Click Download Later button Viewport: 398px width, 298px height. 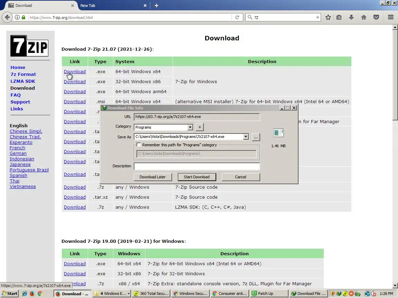tap(153, 177)
